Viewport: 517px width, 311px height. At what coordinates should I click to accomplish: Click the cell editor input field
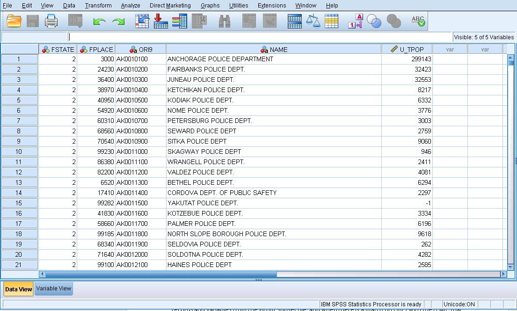(260, 37)
